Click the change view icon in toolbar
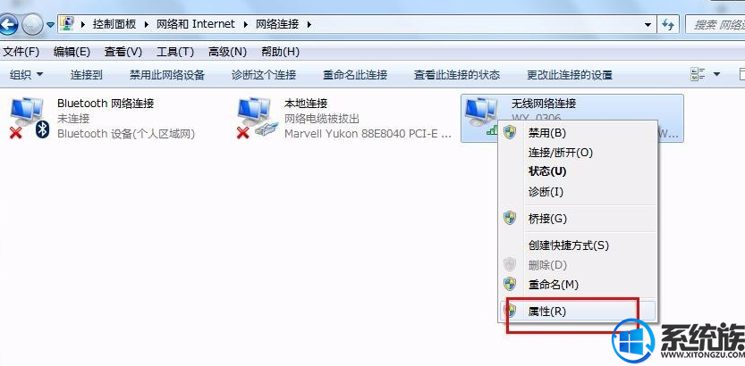Viewport: 745px width, 366px height. (x=698, y=74)
